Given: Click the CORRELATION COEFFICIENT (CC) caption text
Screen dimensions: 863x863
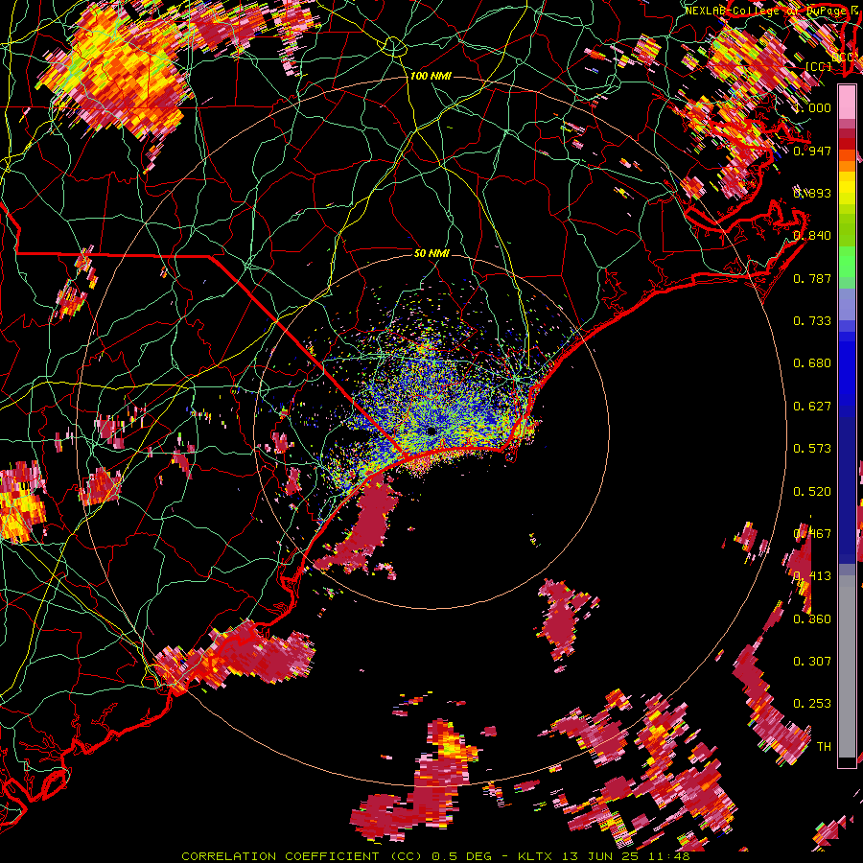Looking at the screenshot, I should click(x=302, y=856).
